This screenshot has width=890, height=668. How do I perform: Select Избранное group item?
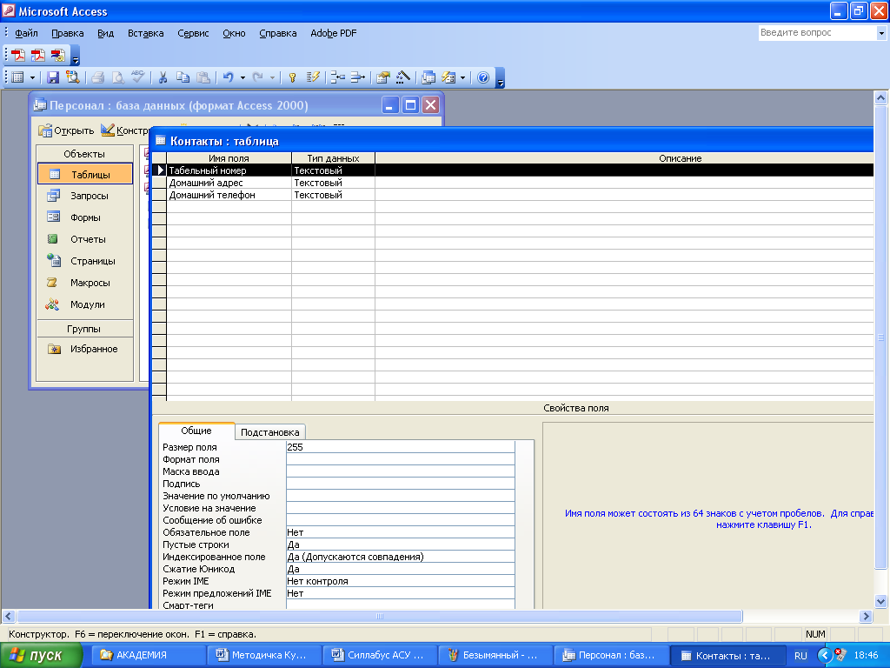[x=85, y=349]
